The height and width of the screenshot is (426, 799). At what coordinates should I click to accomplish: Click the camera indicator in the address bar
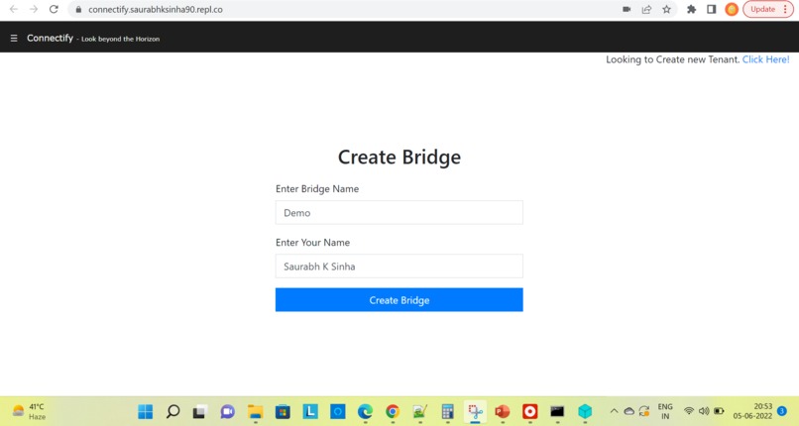[627, 9]
